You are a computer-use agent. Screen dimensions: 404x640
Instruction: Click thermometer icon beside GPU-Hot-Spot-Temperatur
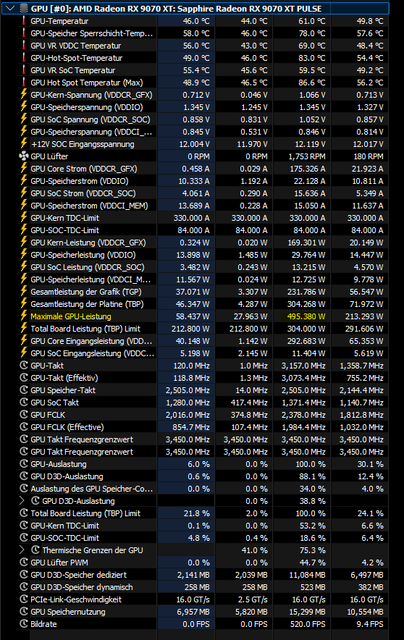click(24, 57)
